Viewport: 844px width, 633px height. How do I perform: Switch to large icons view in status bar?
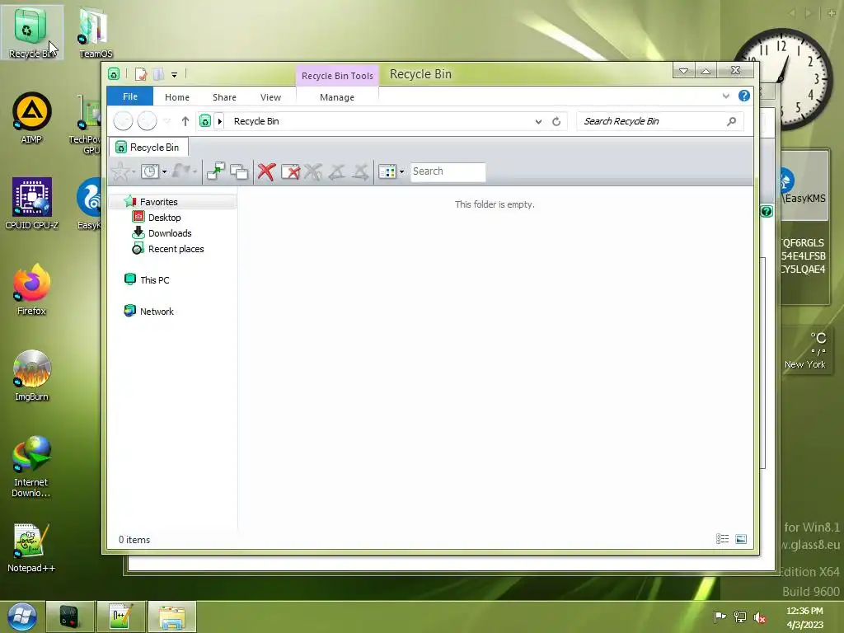coord(741,539)
